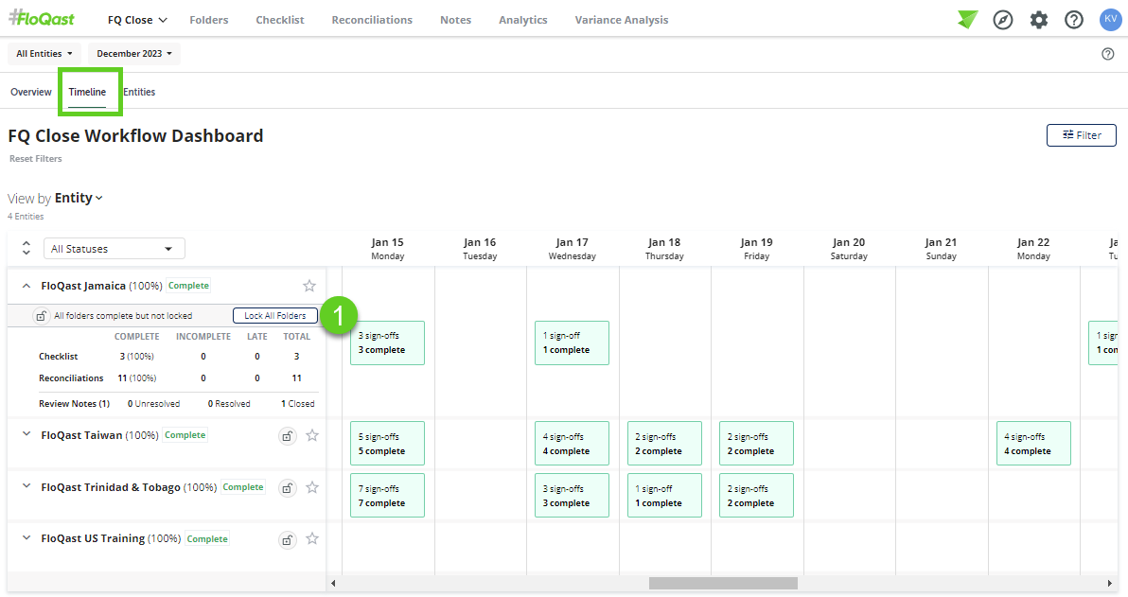
Task: Open the help question mark icon in header
Action: (x=1074, y=20)
